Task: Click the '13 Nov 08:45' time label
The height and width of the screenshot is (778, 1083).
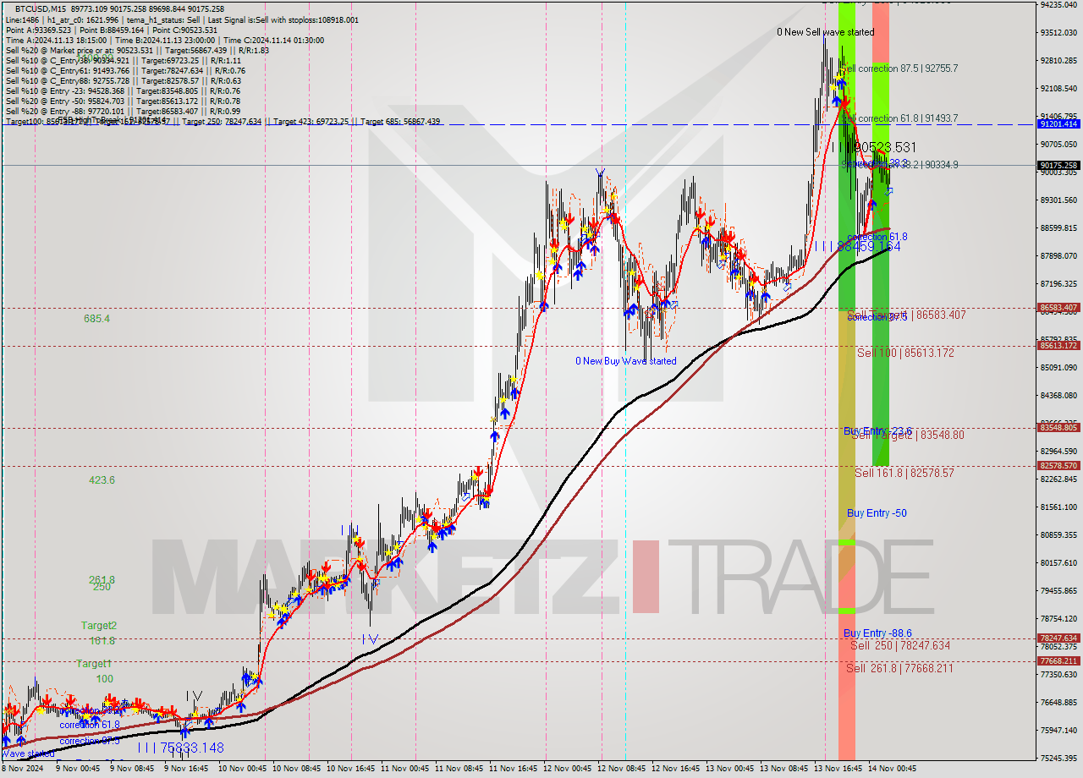Action: click(x=783, y=769)
